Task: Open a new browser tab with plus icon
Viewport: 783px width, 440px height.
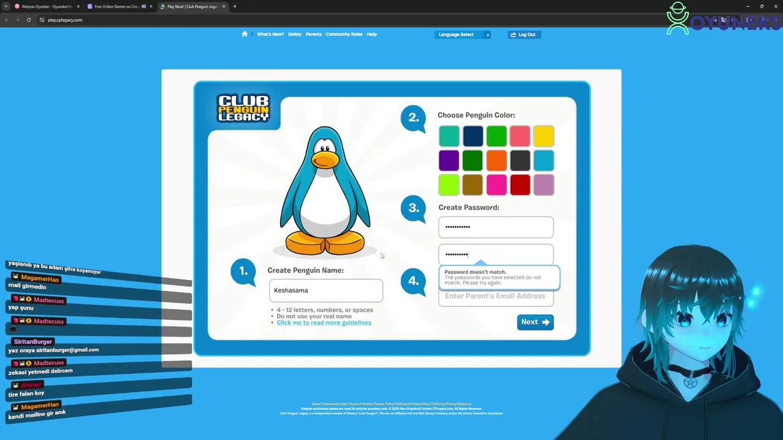Action: [x=235, y=6]
